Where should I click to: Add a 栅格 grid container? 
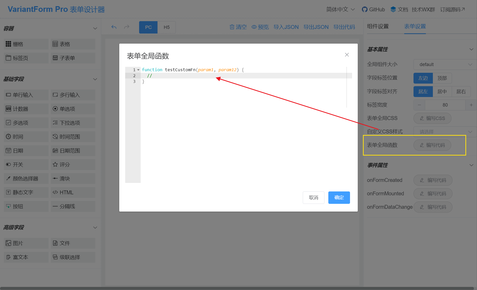tap(26, 44)
